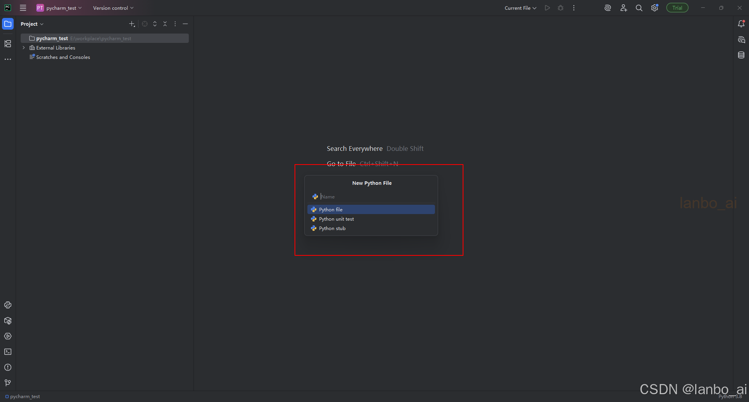
Task: Open the Current File run configuration dropdown
Action: coord(520,7)
